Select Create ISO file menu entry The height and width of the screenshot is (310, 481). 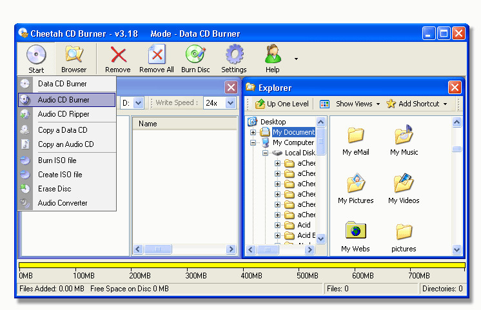click(x=67, y=175)
